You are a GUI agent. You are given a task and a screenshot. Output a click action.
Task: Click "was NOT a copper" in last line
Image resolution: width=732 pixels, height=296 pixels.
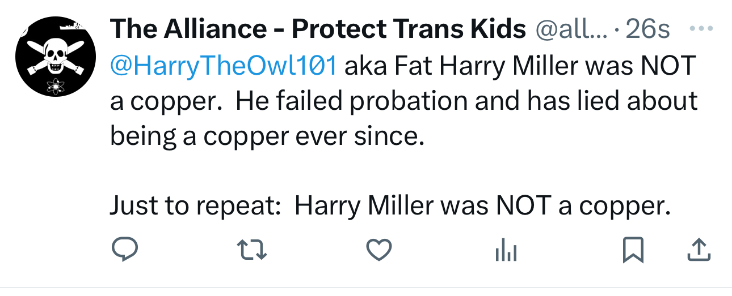click(545, 206)
